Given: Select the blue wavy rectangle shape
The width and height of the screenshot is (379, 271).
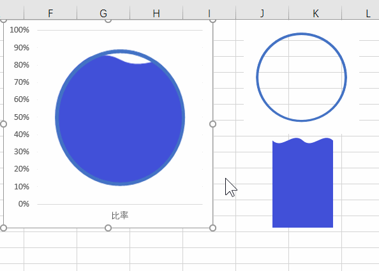Looking at the screenshot, I should coord(302,184).
